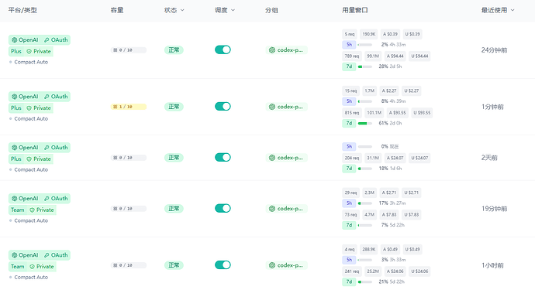Click the OpenAI logo in the 1小时前 row

(x=14, y=255)
